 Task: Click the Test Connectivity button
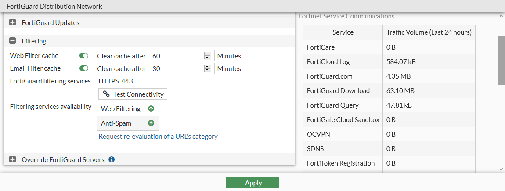point(133,94)
